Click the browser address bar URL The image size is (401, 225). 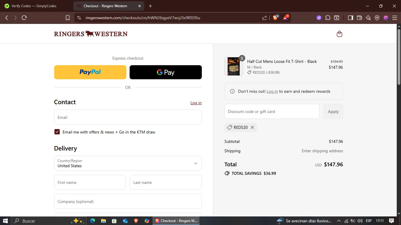pos(143,18)
